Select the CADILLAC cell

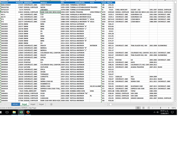(123, 76)
